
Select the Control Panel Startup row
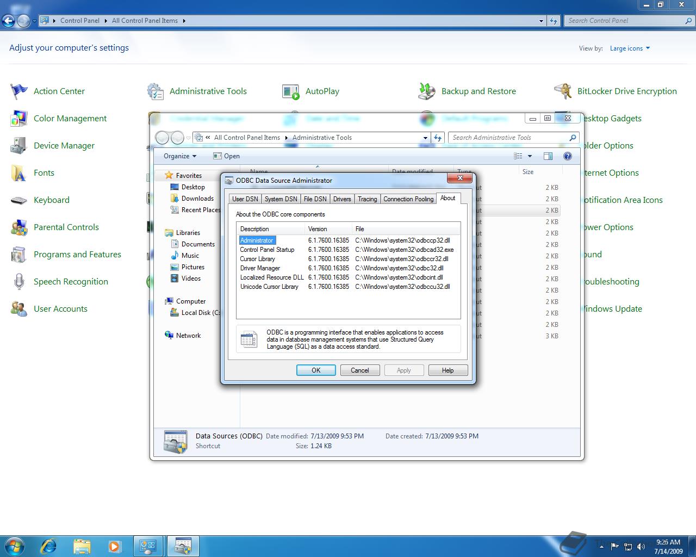348,250
